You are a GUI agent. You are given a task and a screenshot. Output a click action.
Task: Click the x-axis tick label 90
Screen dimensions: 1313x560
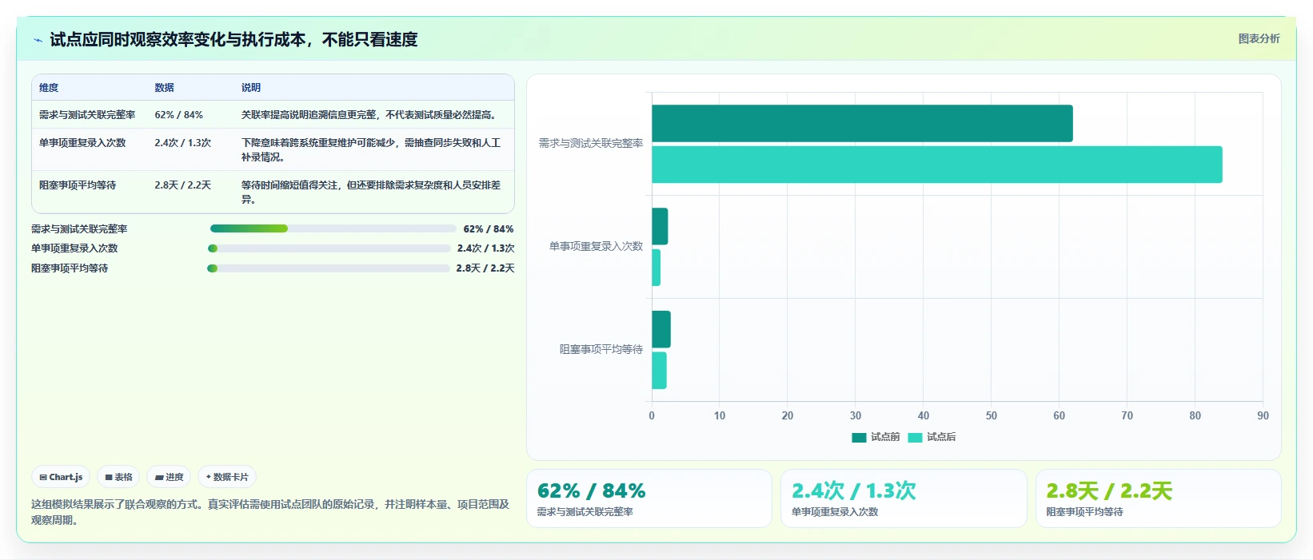point(1263,415)
